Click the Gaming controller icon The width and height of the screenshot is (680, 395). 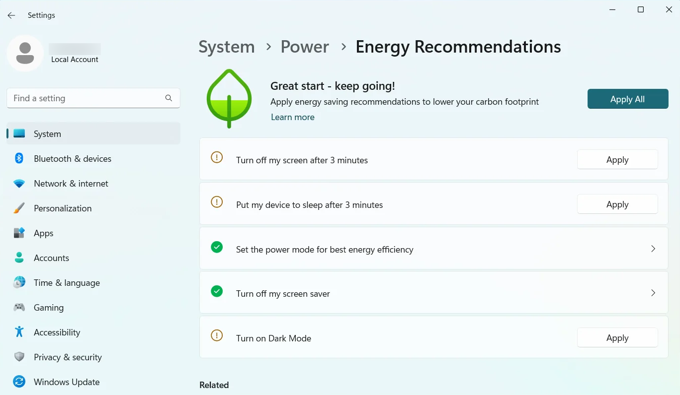[19, 308]
